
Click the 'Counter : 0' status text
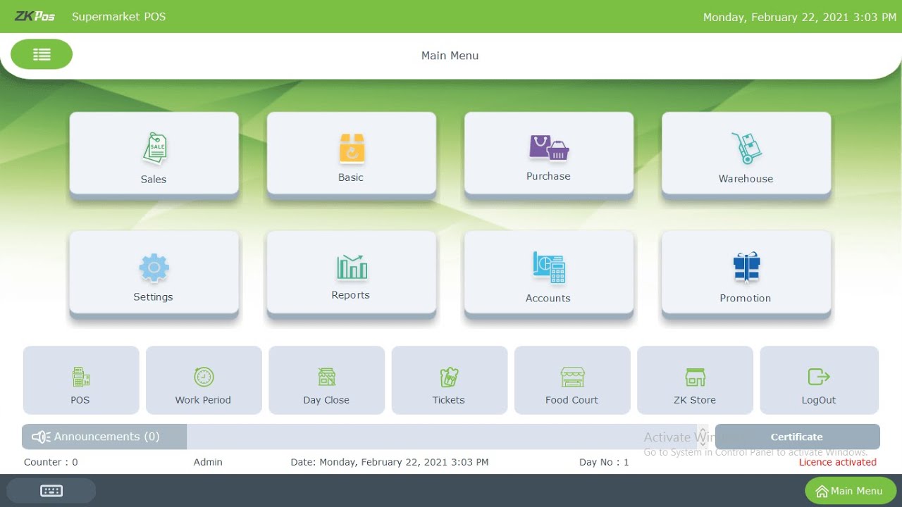coord(51,462)
